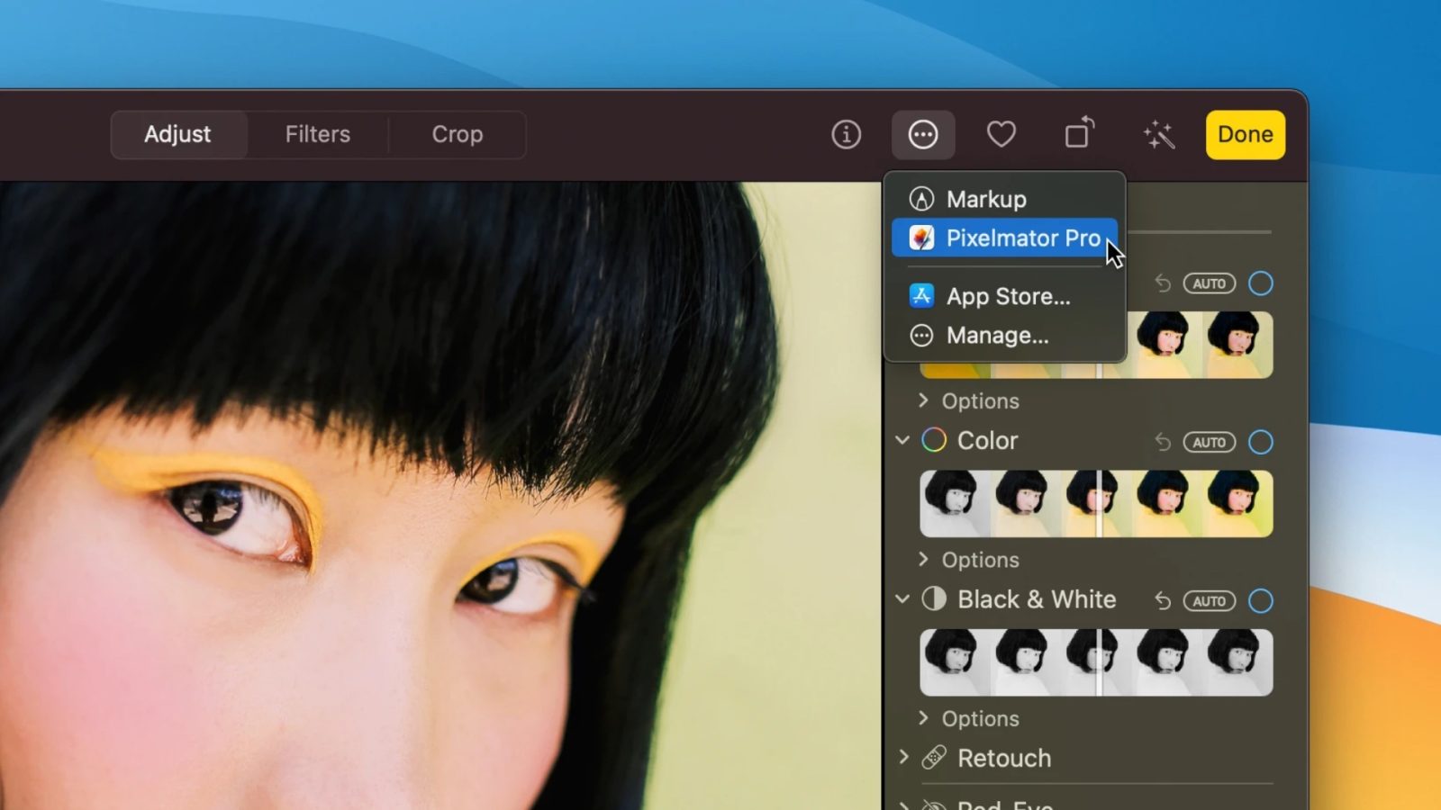Click the Color circle icon

934,441
